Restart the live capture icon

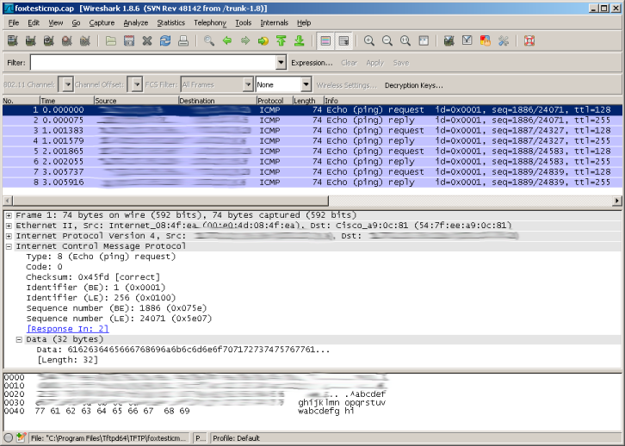(85, 40)
